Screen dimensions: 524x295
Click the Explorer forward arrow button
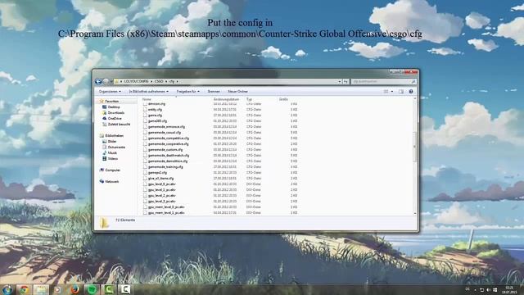[x=106, y=81]
